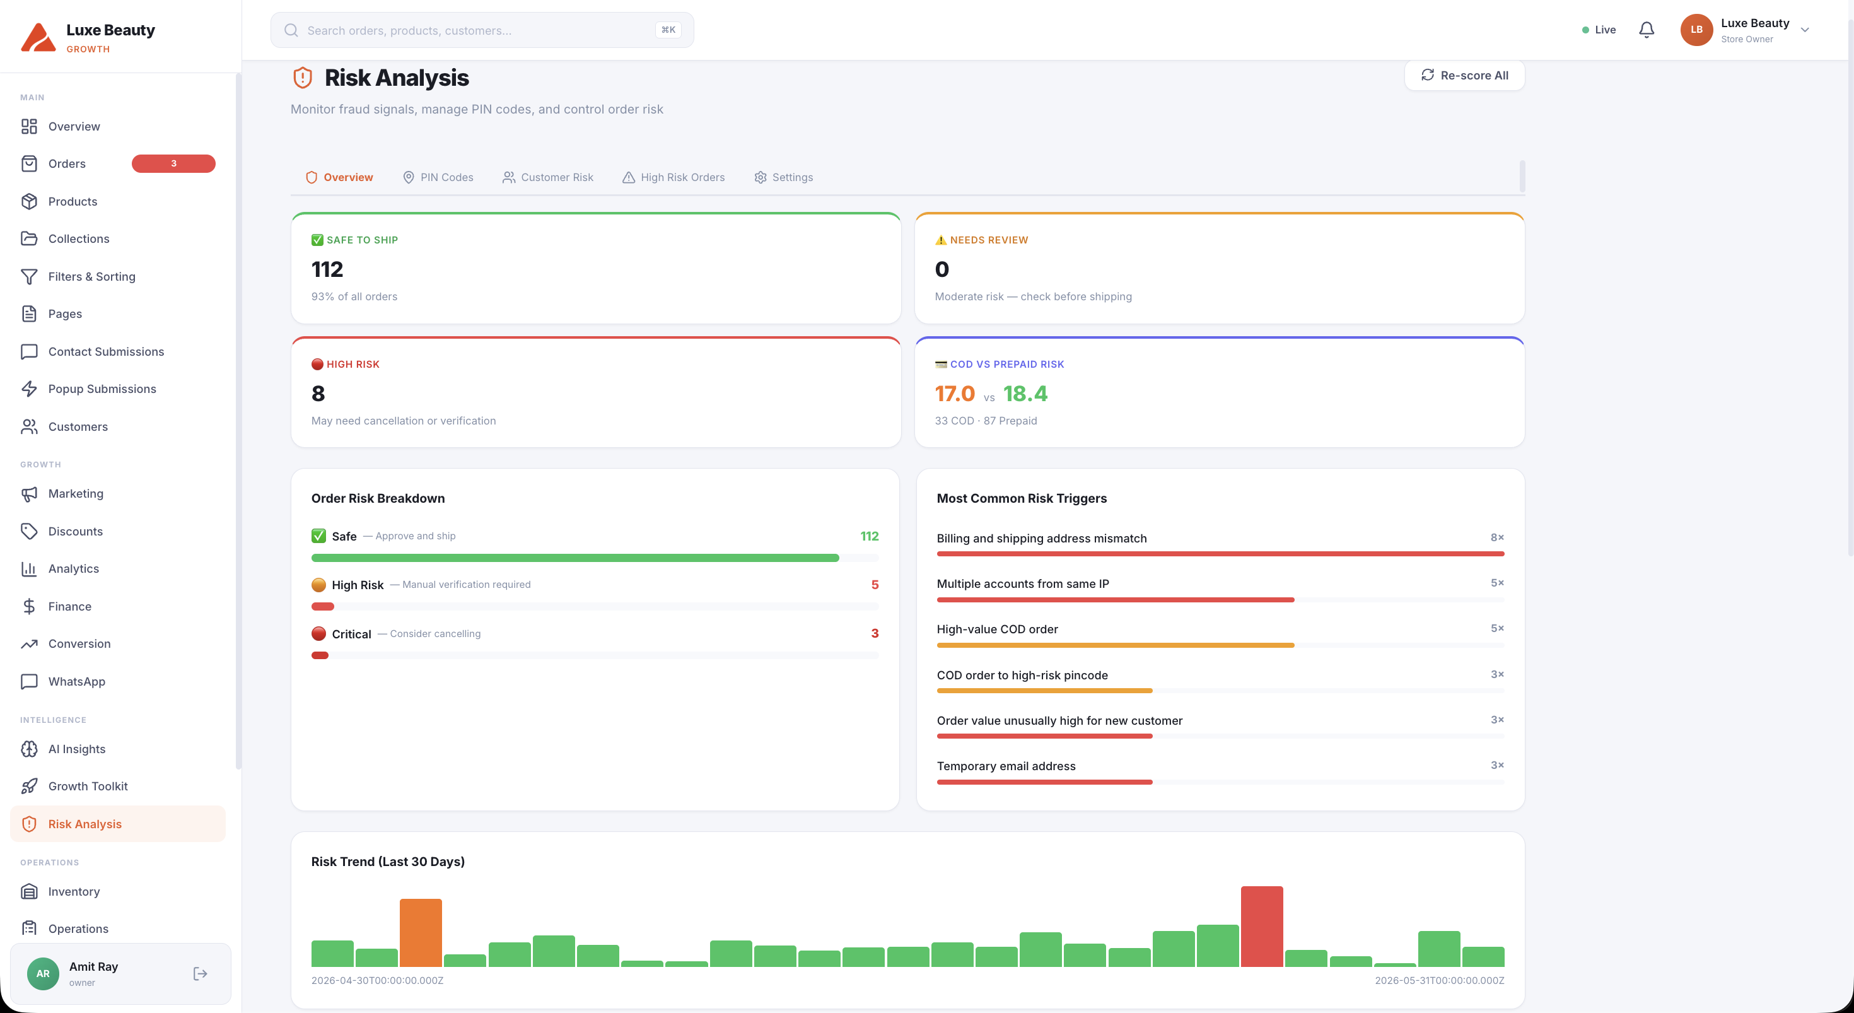Open the WhatsApp chat icon
Screen dimensions: 1854x1013
click(x=29, y=681)
